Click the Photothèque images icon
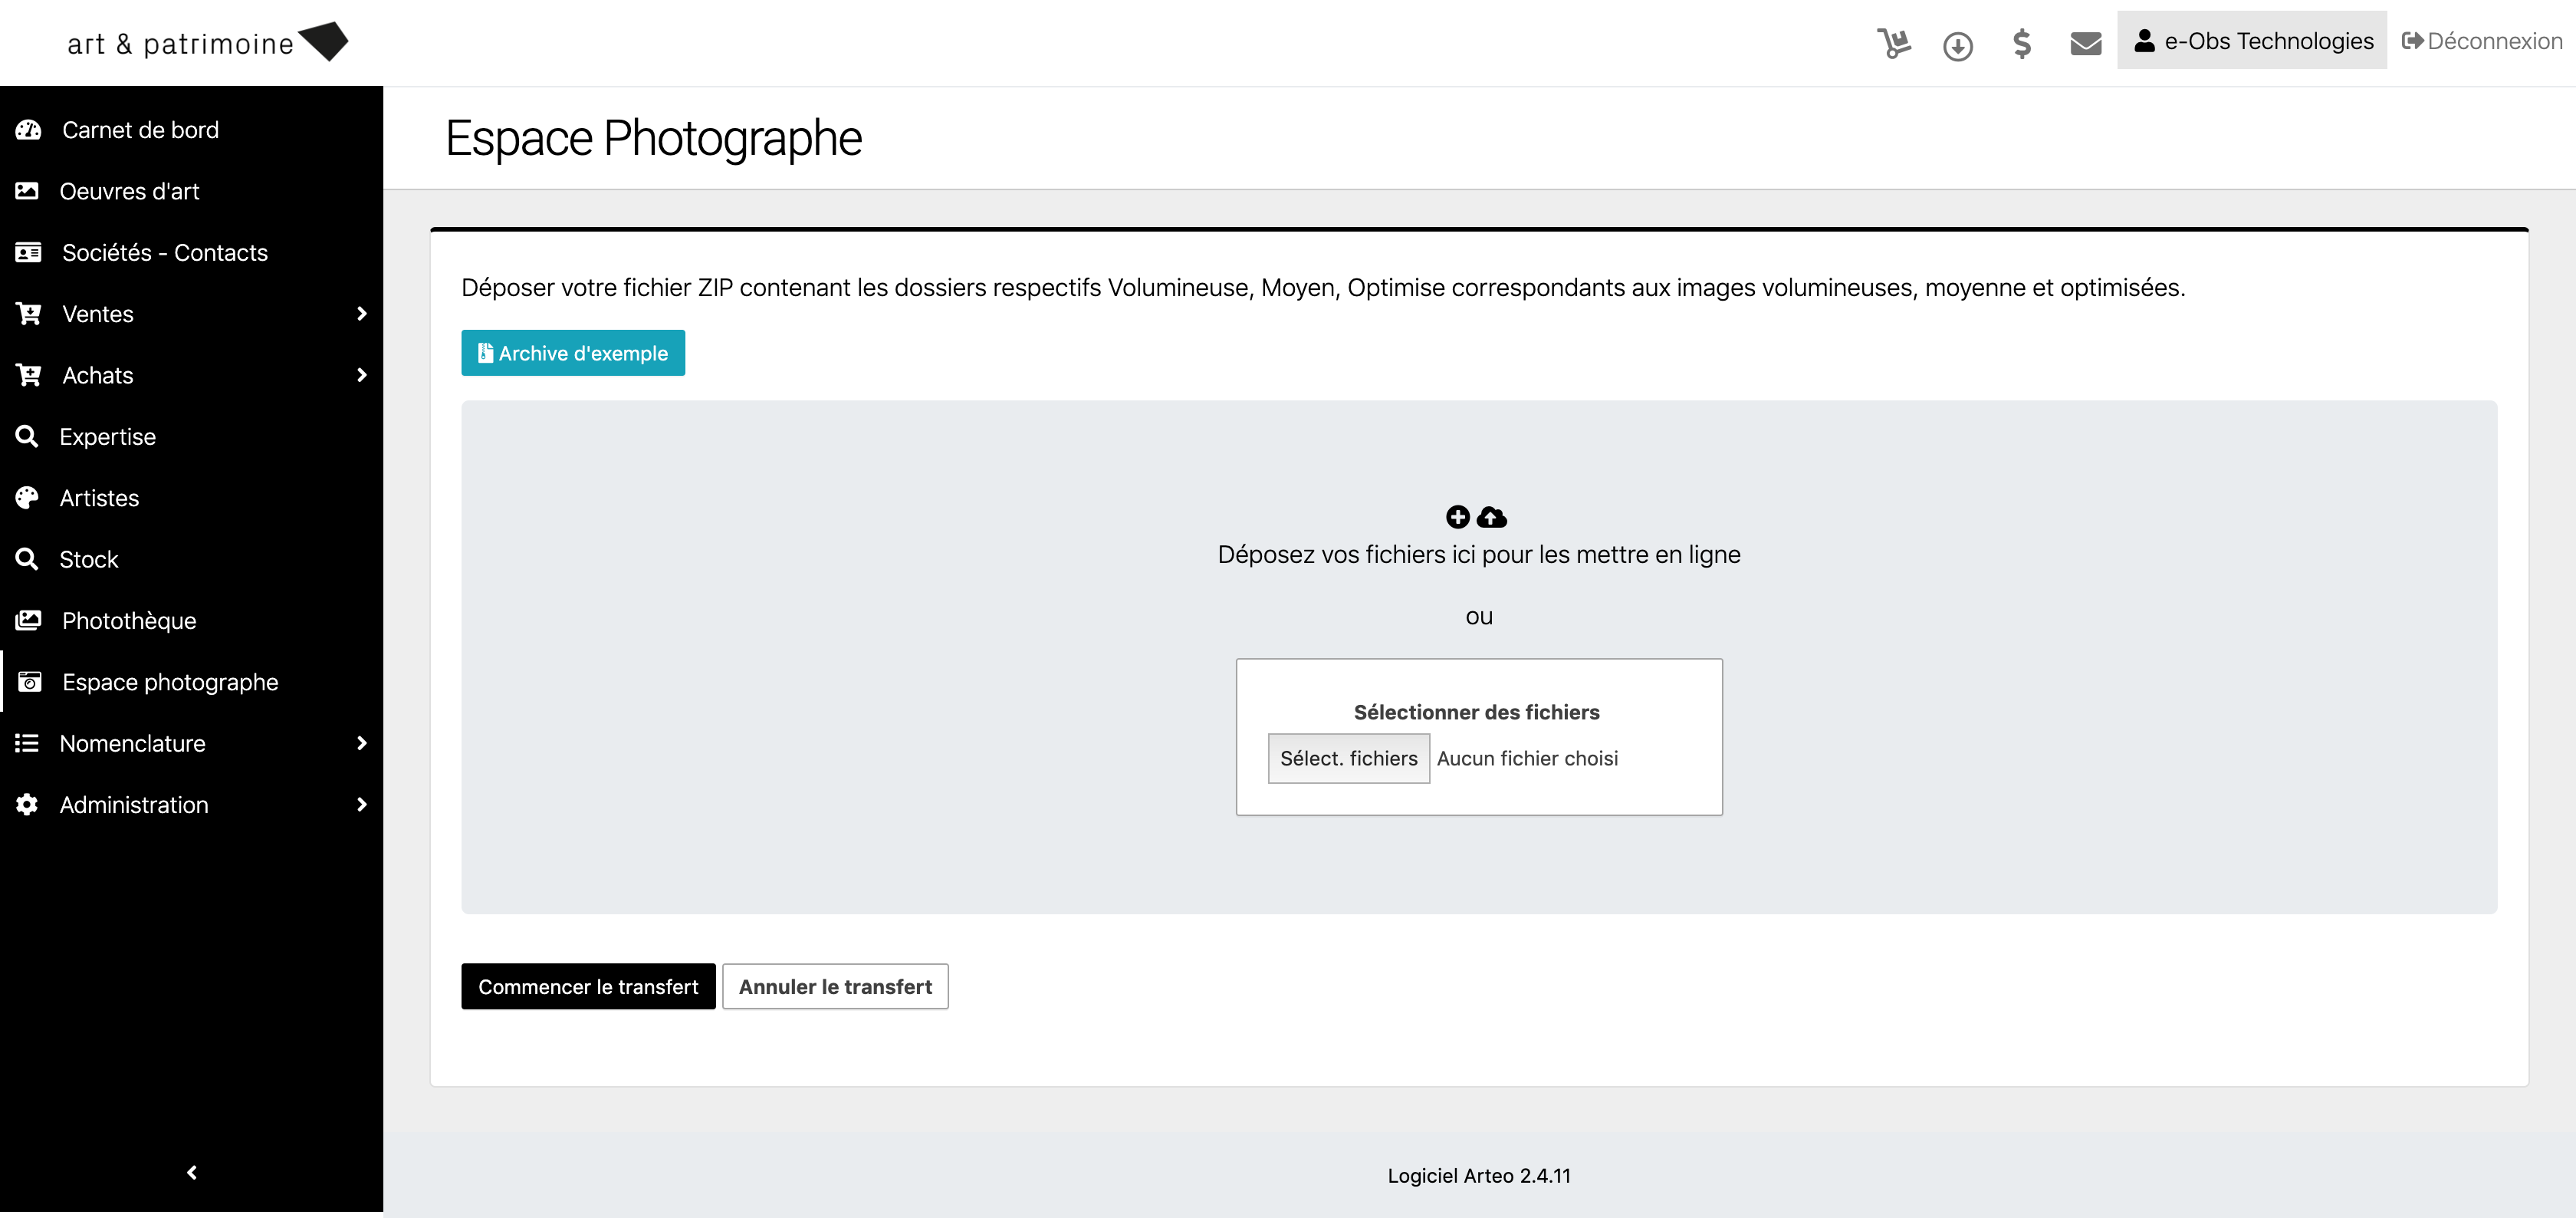The height and width of the screenshot is (1218, 2576). click(x=28, y=621)
